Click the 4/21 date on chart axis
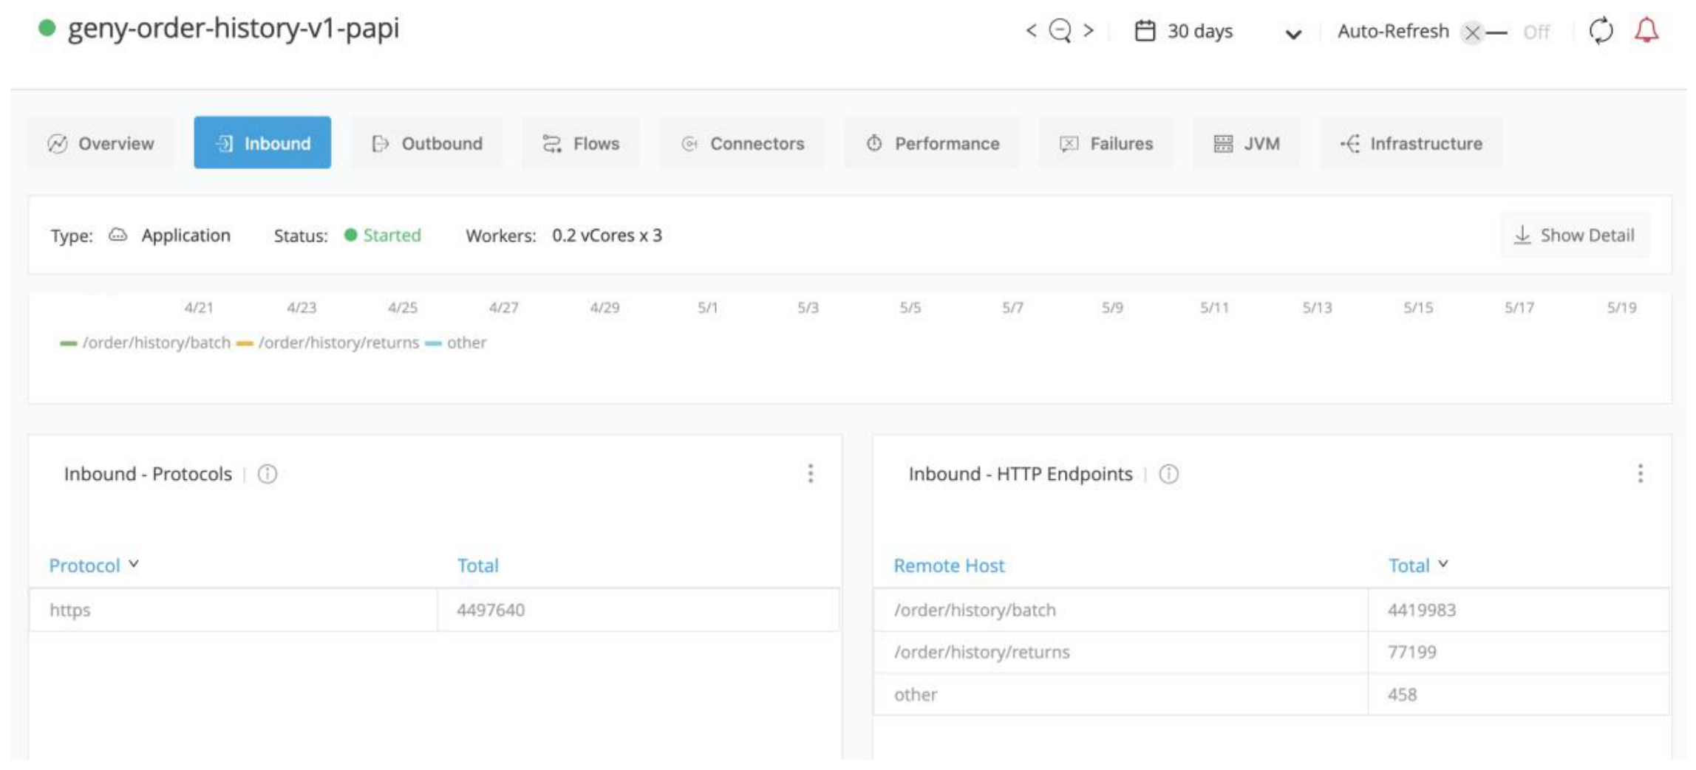1696x770 pixels. [x=199, y=307]
